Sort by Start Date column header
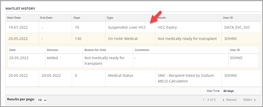 14,18
